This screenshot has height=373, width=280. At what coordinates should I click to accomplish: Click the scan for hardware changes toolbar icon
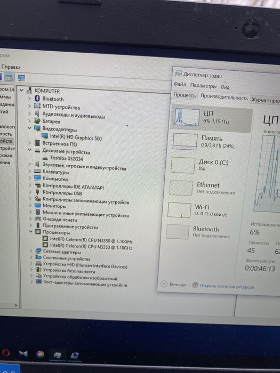(21, 78)
